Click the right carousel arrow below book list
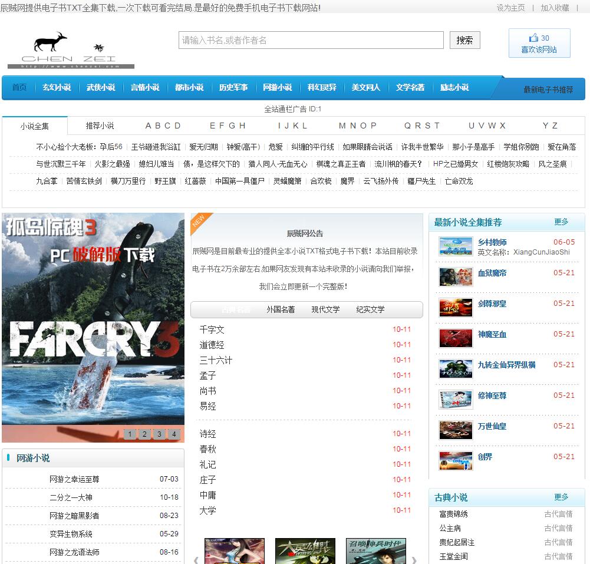This screenshot has height=564, width=590. point(414,560)
